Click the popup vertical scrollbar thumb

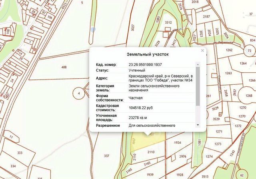coord(198,86)
